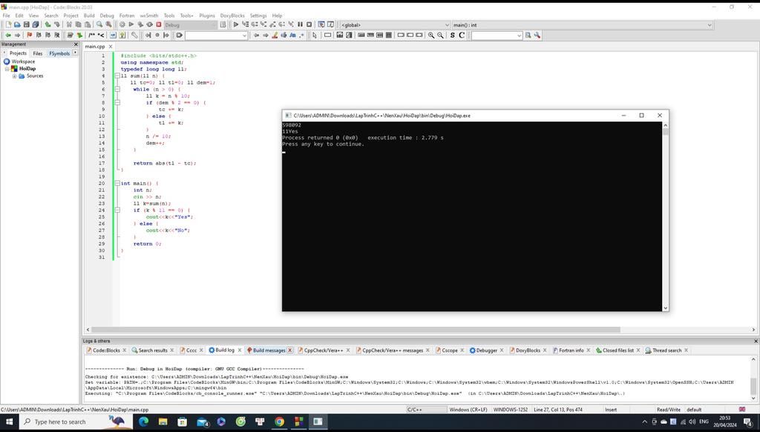Click the Read/Write status bar entry

click(669, 410)
